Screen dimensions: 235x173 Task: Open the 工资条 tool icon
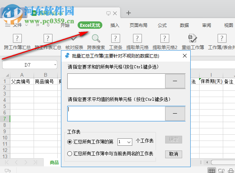click(115, 38)
